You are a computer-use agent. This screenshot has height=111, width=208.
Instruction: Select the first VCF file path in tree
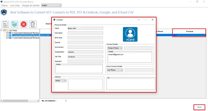[x=26, y=33]
